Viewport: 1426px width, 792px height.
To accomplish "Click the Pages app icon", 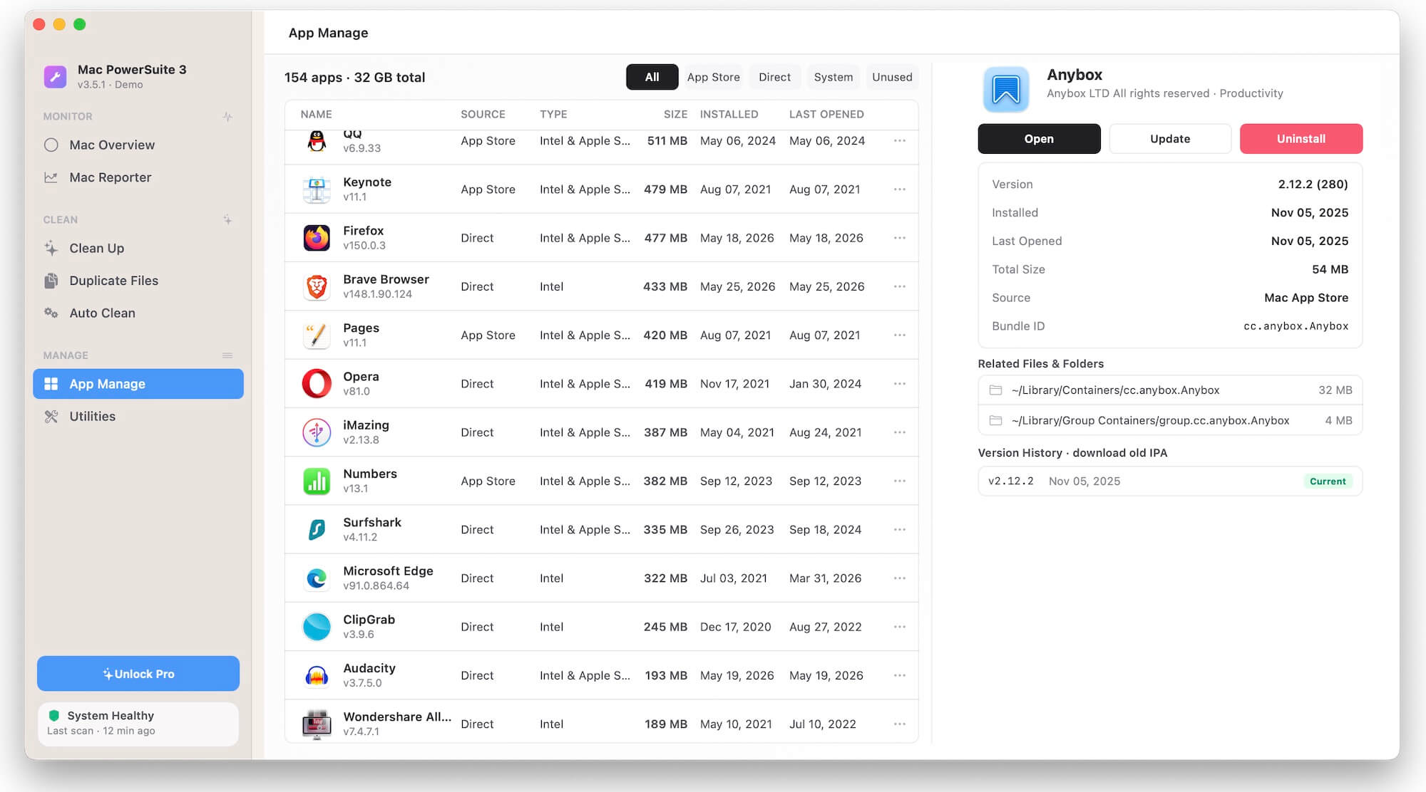I will 317,335.
